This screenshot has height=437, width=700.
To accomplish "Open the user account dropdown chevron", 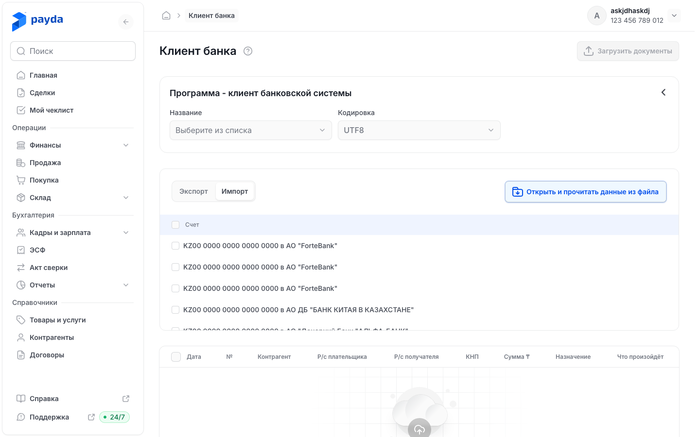I will pyautogui.click(x=674, y=16).
